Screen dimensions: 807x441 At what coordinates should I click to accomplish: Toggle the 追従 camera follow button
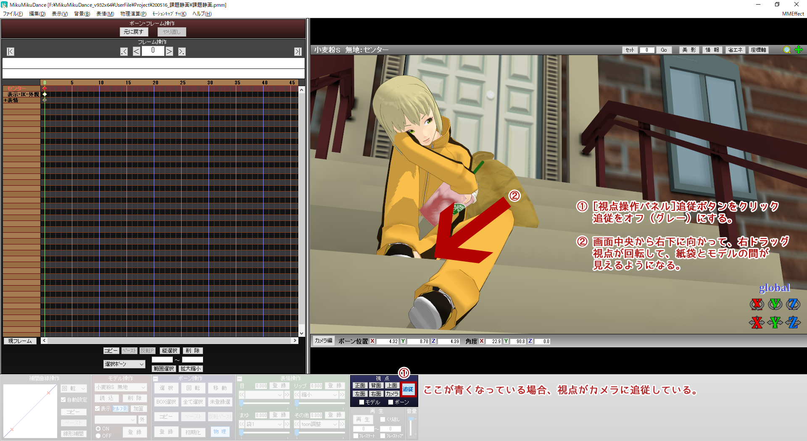tap(408, 389)
